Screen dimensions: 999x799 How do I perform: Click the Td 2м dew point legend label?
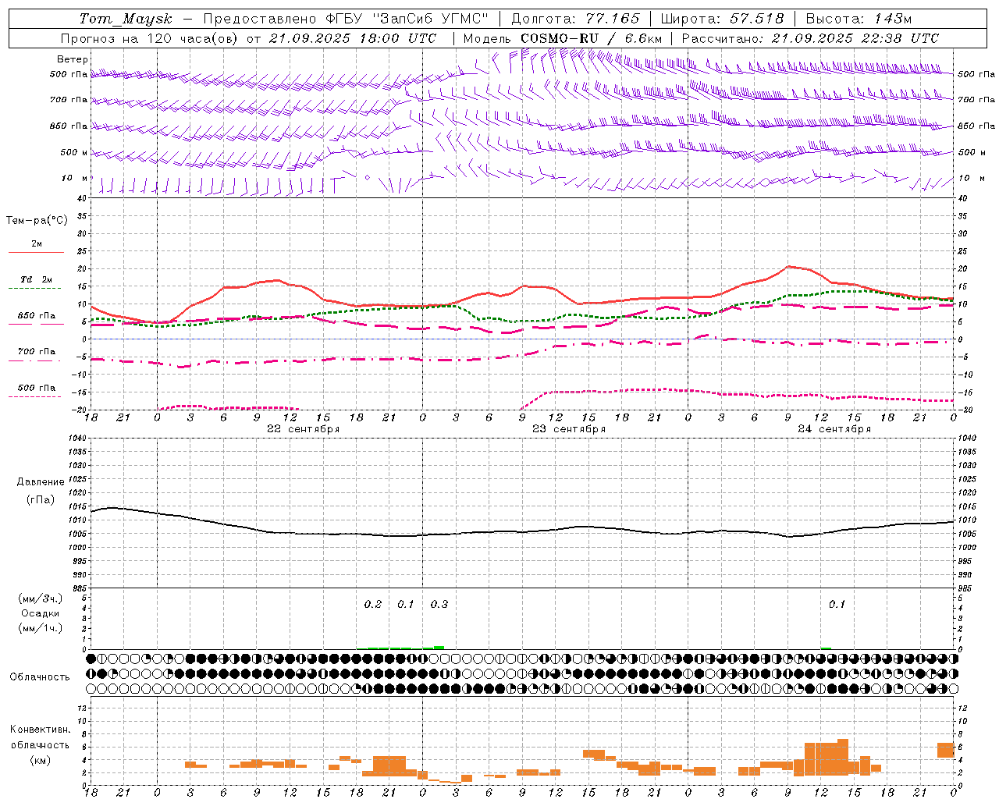point(37,279)
